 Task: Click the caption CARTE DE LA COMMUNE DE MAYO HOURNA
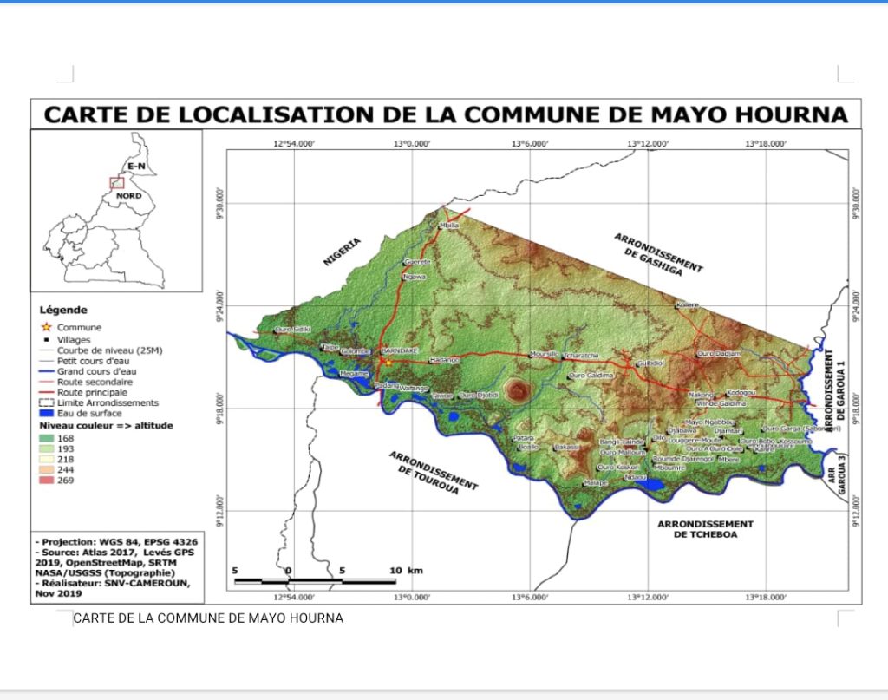(x=208, y=618)
